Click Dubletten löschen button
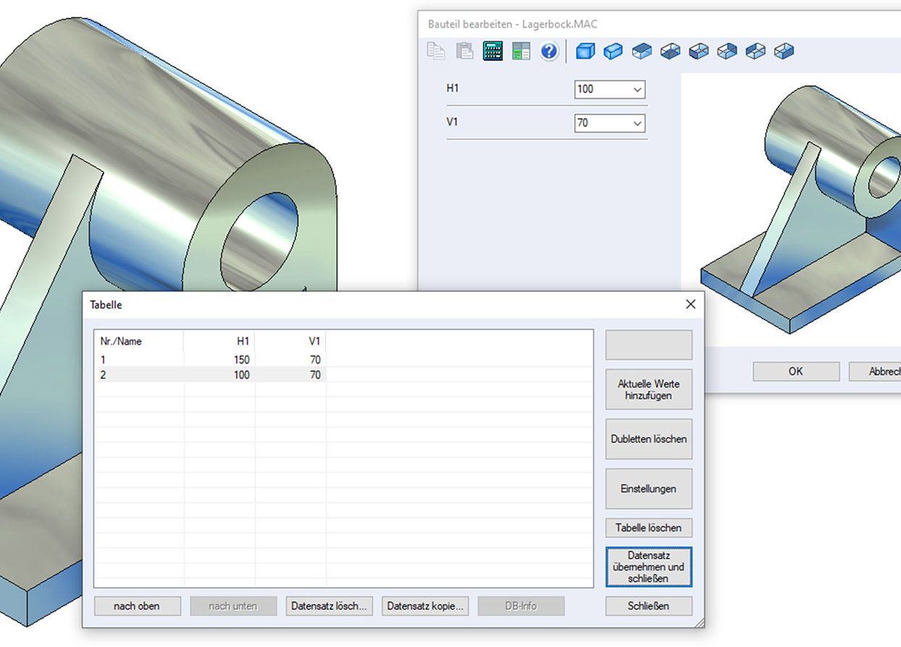The height and width of the screenshot is (647, 901). pyautogui.click(x=649, y=439)
